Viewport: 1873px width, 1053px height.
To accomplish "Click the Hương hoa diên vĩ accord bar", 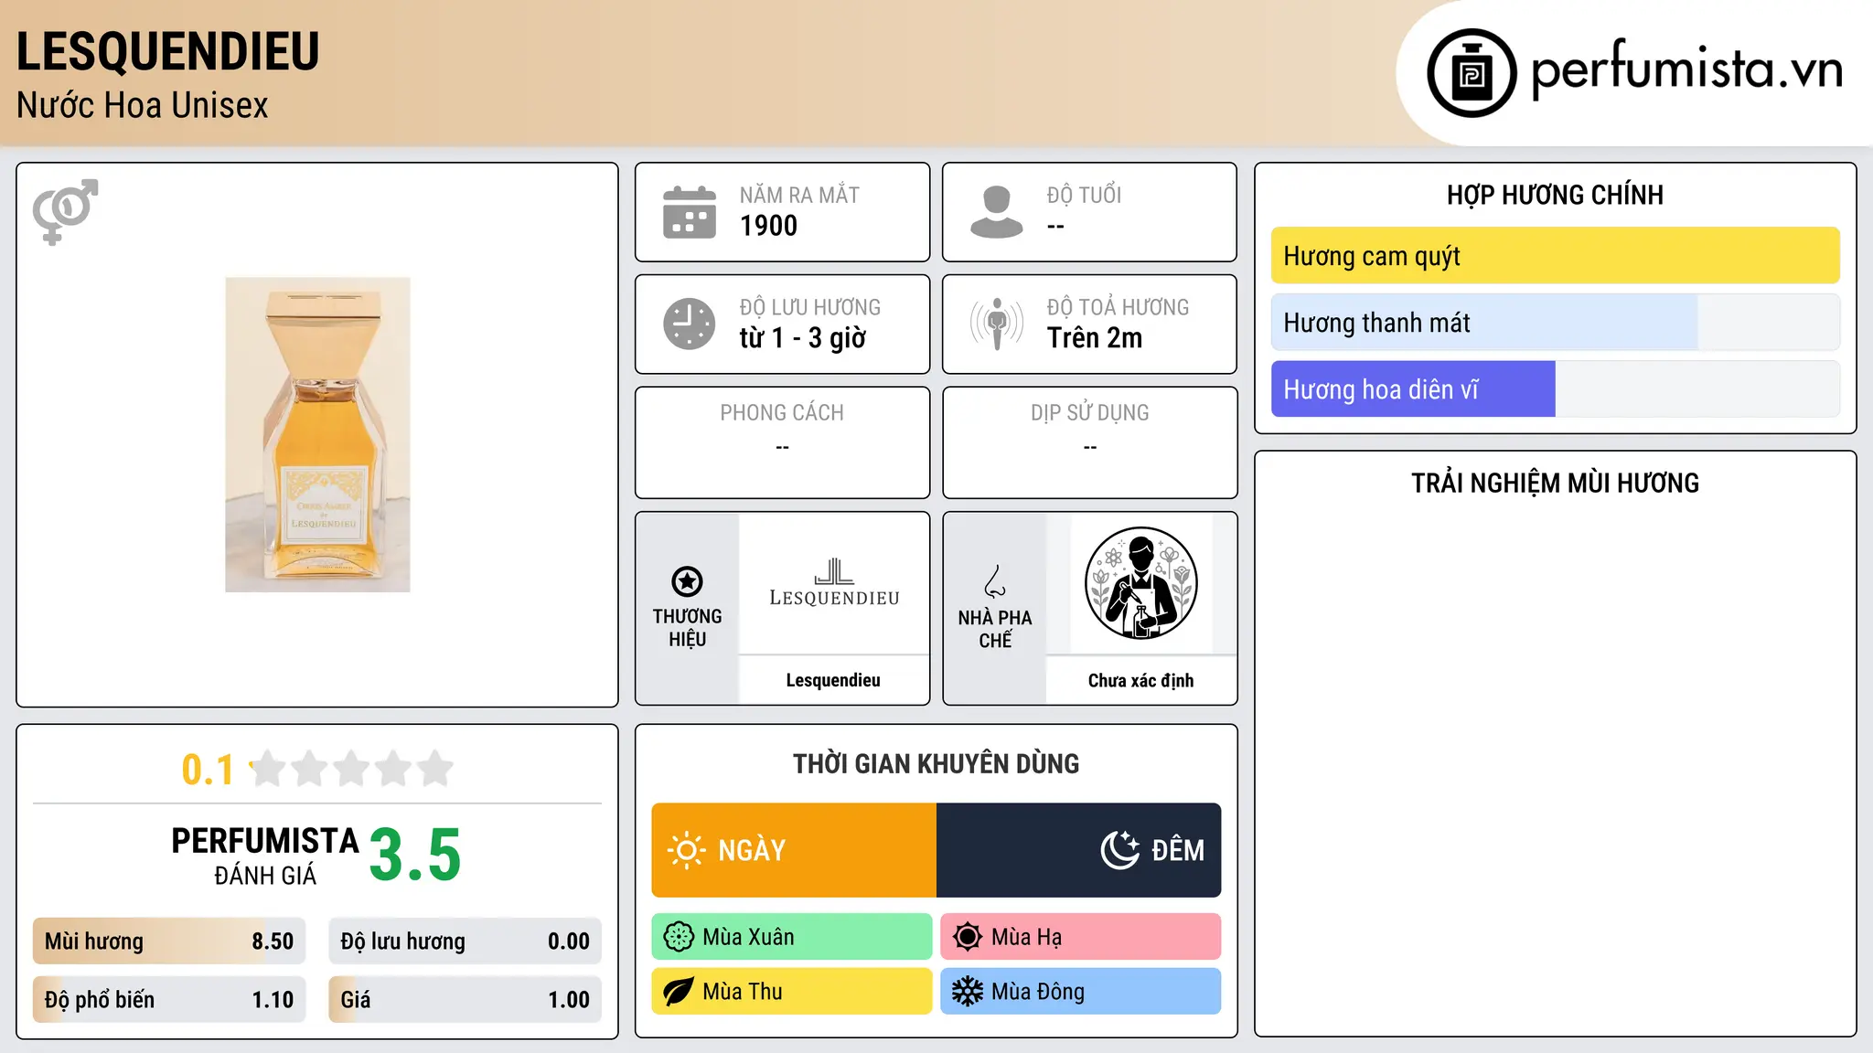I will click(1556, 389).
